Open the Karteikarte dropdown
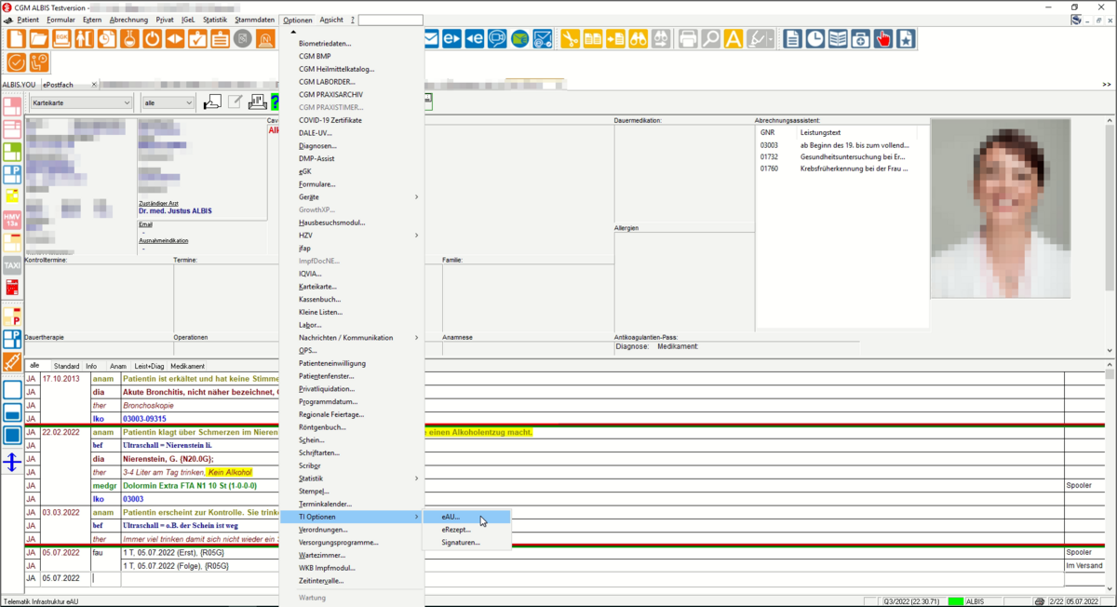Viewport: 1117px width, 607px height. pos(82,102)
